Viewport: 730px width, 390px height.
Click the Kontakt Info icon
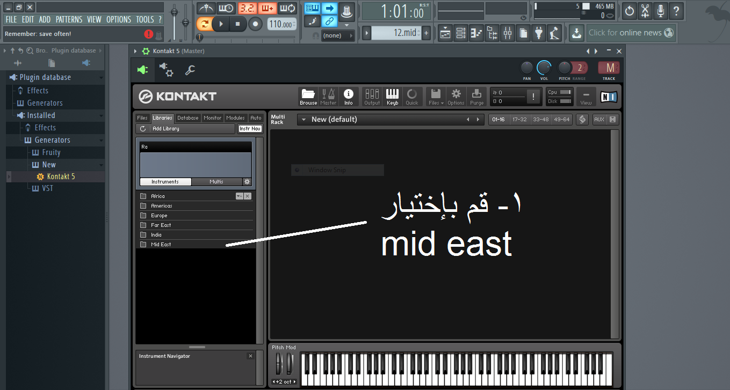click(x=348, y=97)
